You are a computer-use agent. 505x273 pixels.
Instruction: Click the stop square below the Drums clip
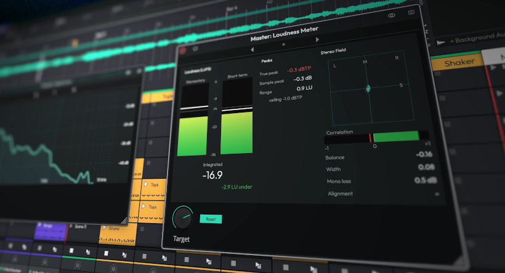coord(106,253)
